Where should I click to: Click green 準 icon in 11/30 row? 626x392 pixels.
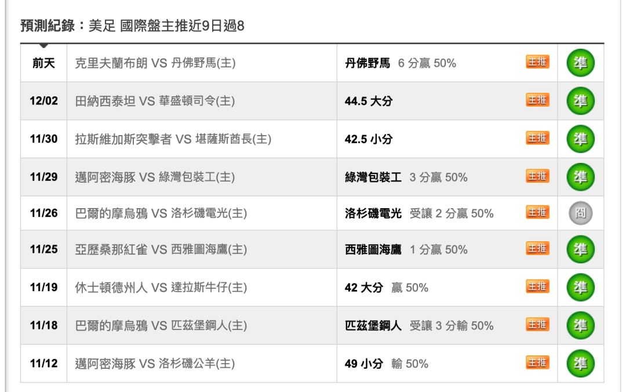[580, 139]
